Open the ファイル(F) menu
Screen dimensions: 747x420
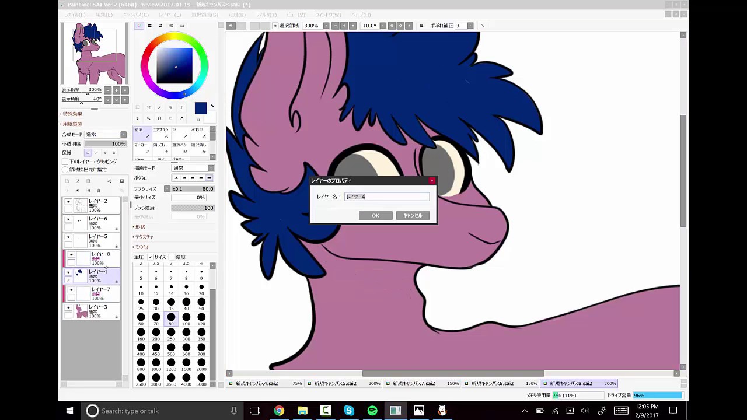75,15
